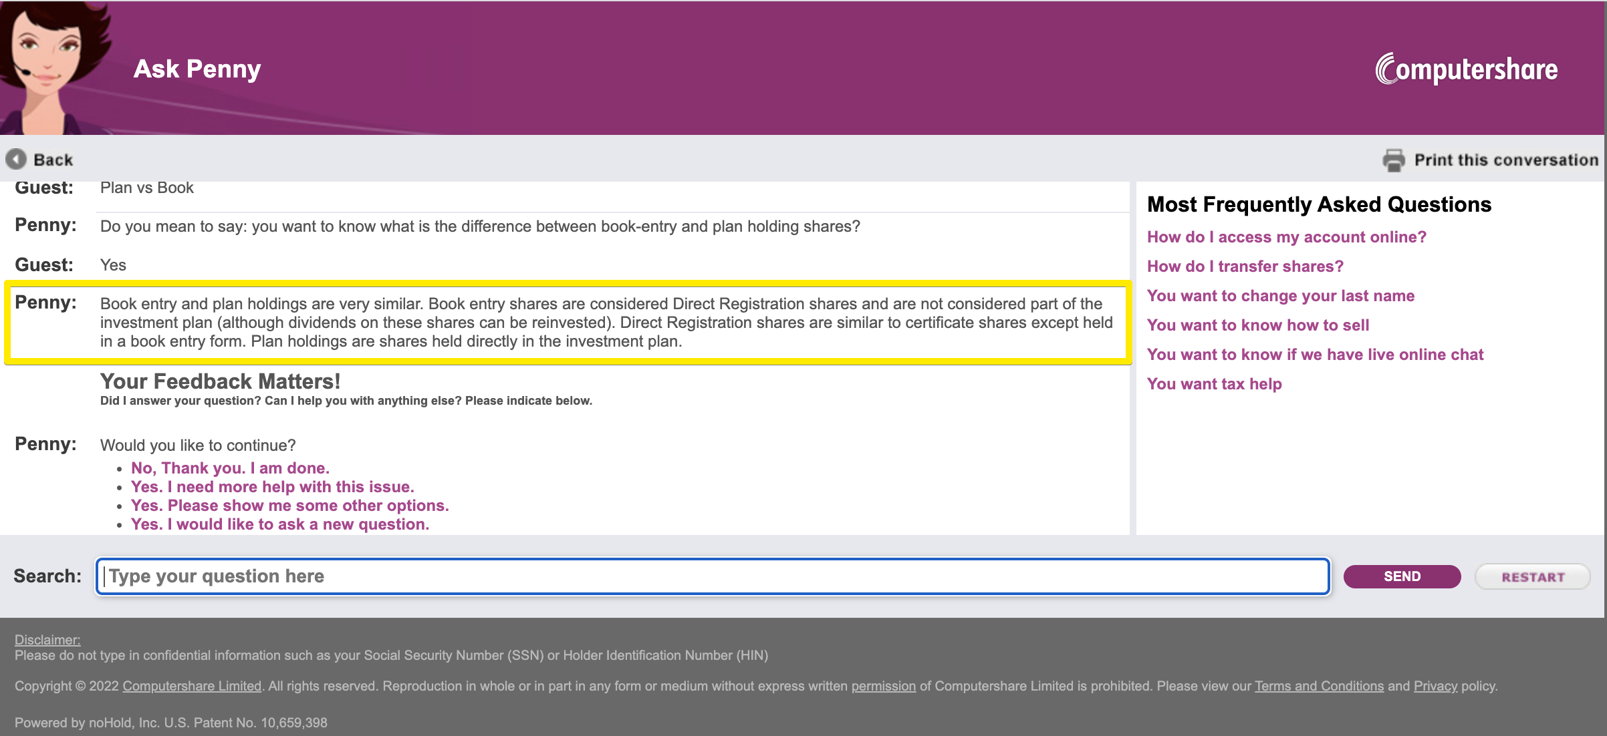Click the 'Powered by noHold, Inc.' text
Screen dimensions: 1607x736
(x=170, y=723)
